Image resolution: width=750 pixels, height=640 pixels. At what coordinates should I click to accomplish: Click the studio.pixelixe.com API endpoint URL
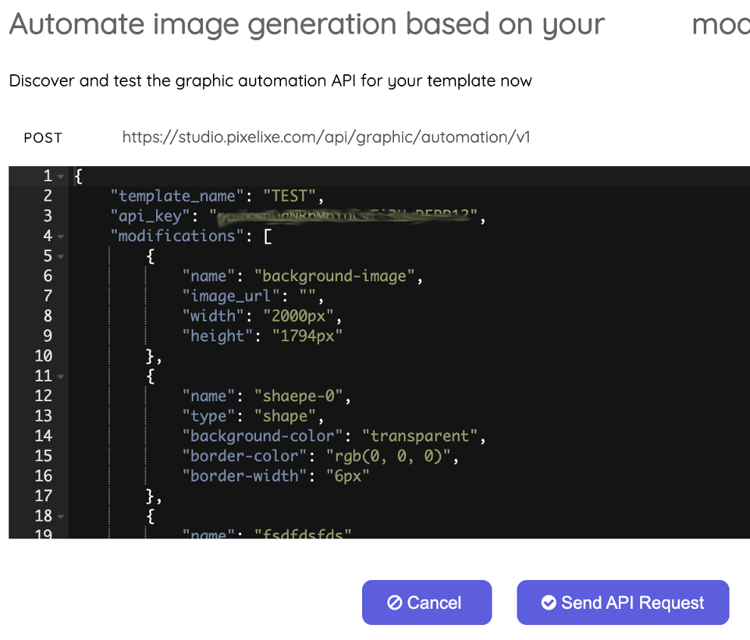pyautogui.click(x=326, y=137)
